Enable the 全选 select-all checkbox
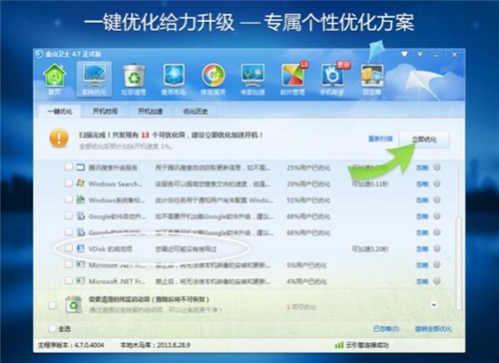The image size is (499, 363). click(52, 329)
